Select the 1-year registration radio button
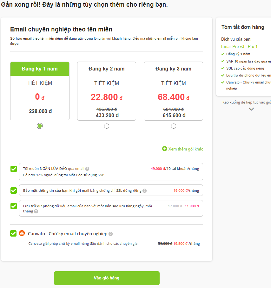271x288 pixels. click(x=40, y=126)
